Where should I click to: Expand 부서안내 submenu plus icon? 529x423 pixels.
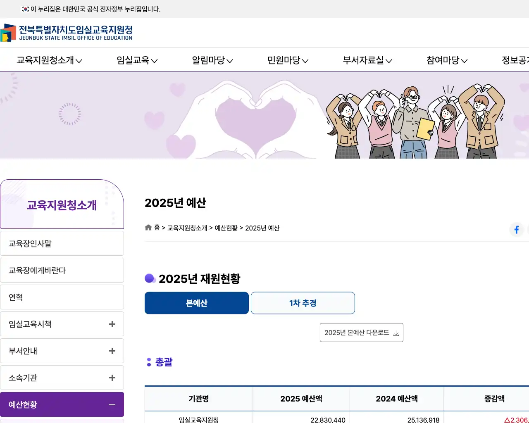coord(112,351)
